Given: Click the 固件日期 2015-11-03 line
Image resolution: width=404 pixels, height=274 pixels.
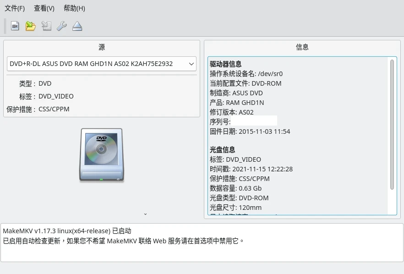Looking at the screenshot, I should (x=250, y=132).
